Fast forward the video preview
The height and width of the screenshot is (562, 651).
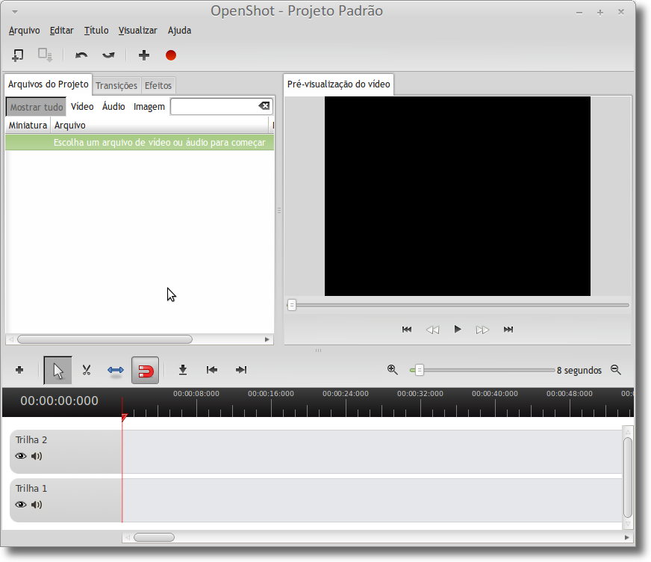tap(482, 330)
